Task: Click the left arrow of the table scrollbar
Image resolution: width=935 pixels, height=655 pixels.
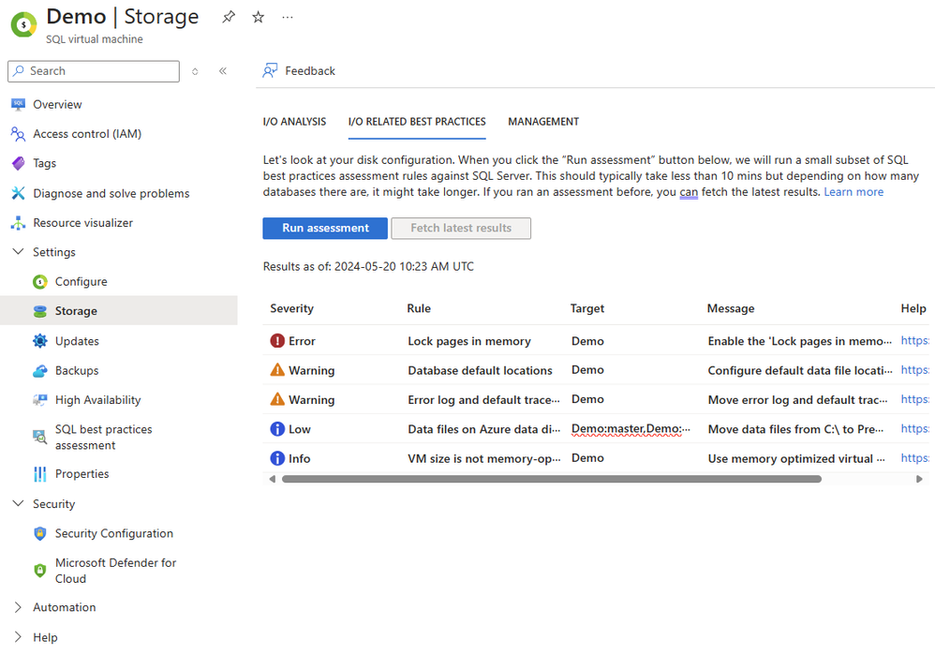Action: click(x=273, y=479)
